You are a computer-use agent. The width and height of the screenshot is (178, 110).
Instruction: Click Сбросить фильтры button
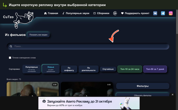(x=143, y=95)
